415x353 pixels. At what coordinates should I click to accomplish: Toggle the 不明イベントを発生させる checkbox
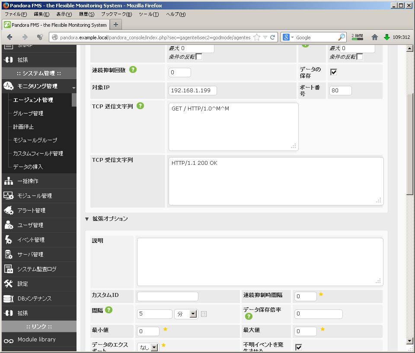299,347
